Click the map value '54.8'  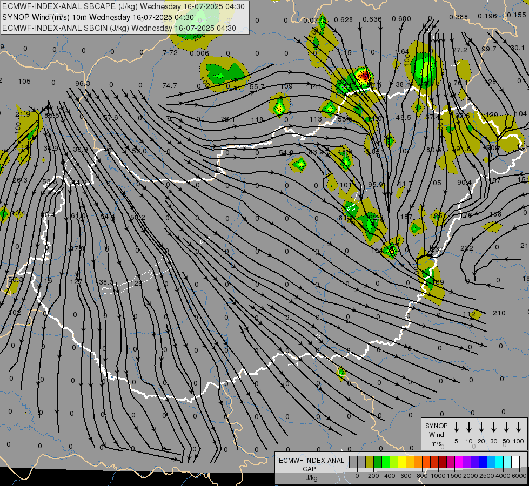pos(286,153)
